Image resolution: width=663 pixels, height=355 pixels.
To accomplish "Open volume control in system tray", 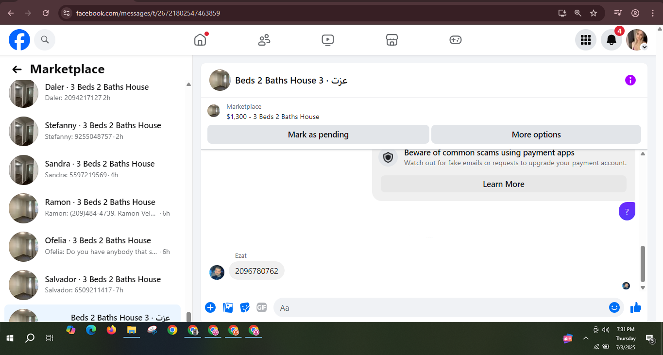I will pyautogui.click(x=606, y=330).
